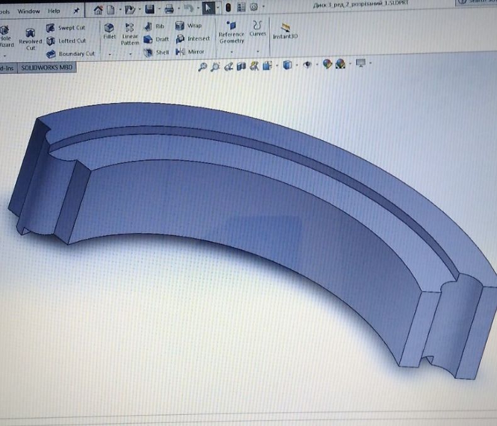497x426 pixels.
Task: Expand the Curves dropdown arrow
Action: pos(258,52)
